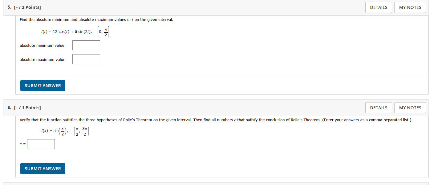Screen dimensions: 442x185
Task: Open DETAILS for question 5
Action: coord(379,7)
